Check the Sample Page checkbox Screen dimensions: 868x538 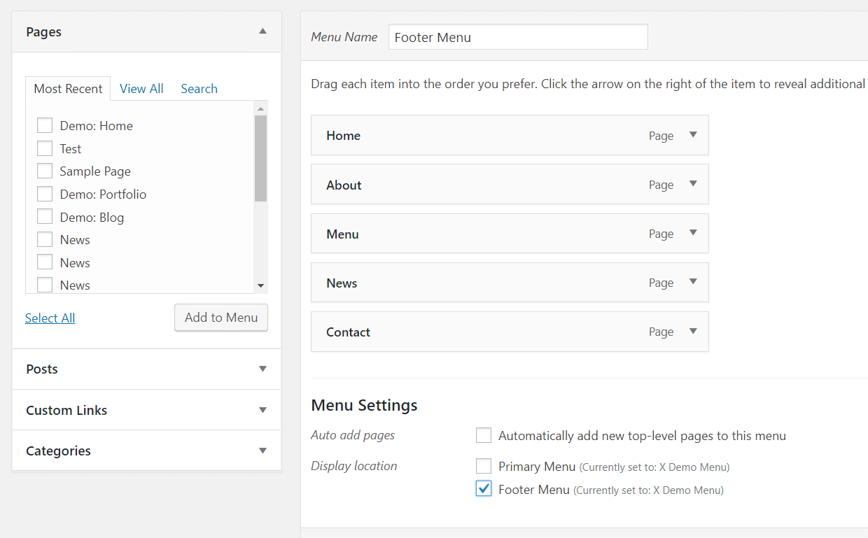click(45, 170)
